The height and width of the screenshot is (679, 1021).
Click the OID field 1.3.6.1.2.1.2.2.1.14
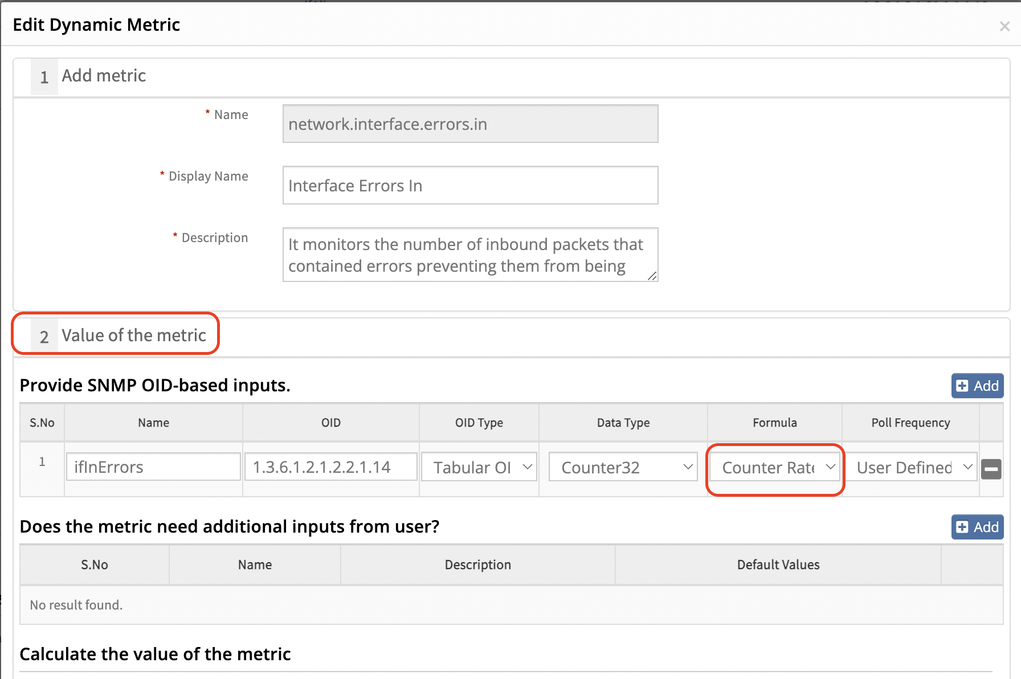(330, 467)
